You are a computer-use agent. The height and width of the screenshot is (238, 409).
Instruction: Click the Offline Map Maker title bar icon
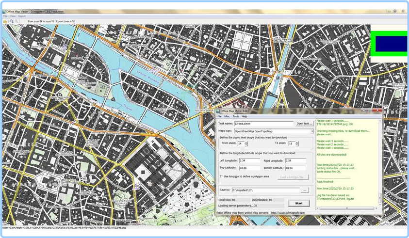coord(218,111)
